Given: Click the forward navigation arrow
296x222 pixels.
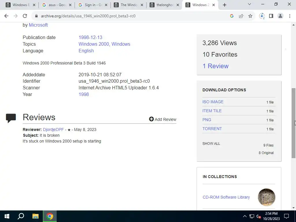Looking at the screenshot, I should (16, 16).
